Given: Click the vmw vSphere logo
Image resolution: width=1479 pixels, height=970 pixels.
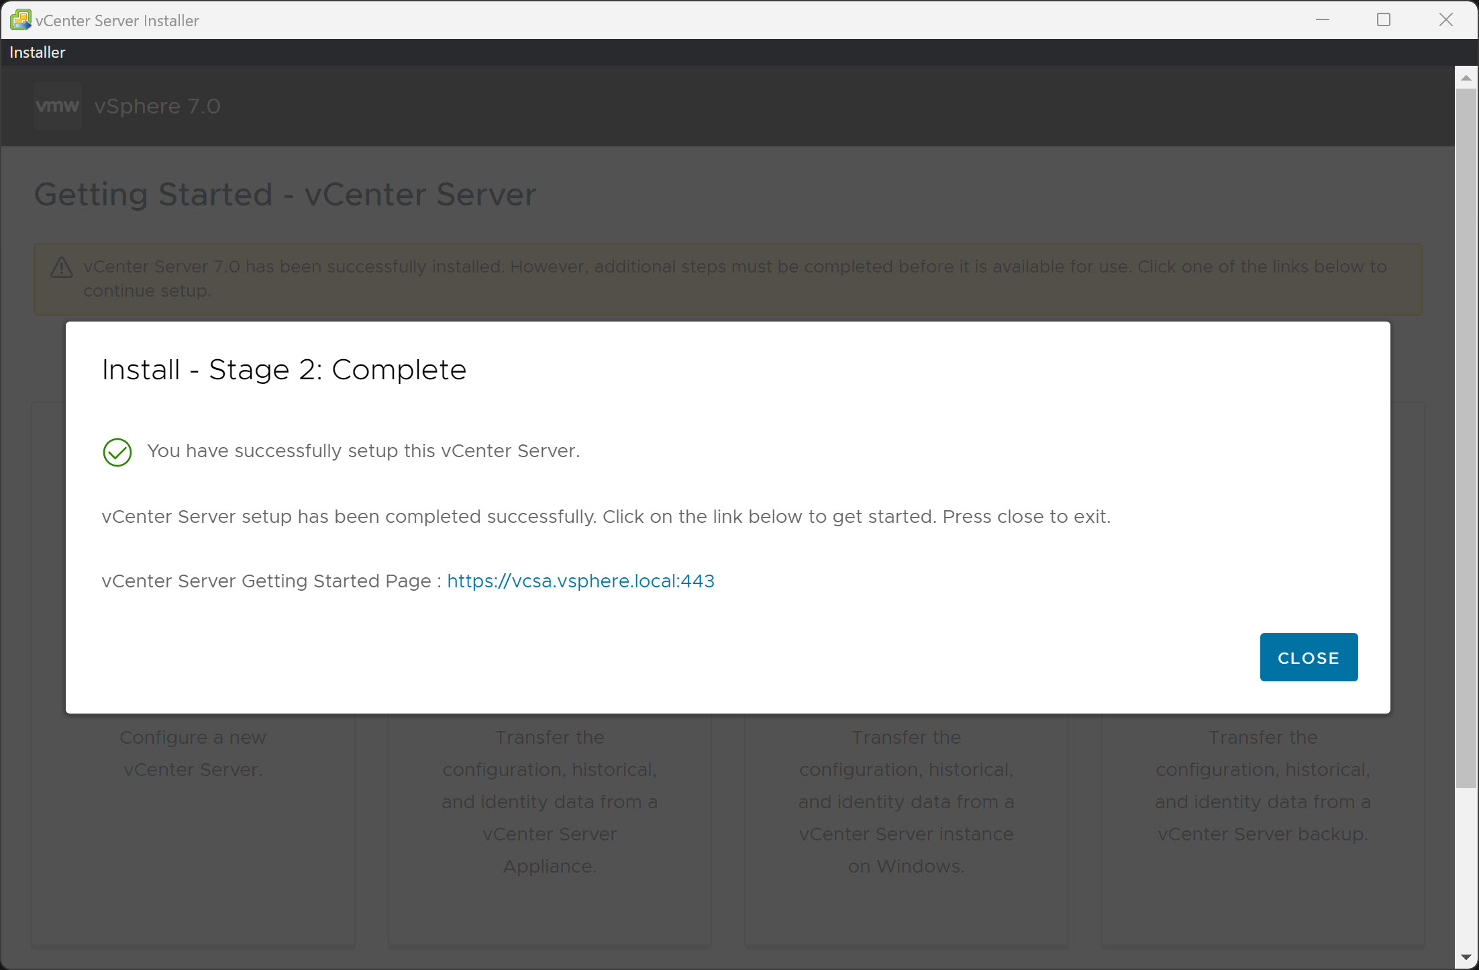Looking at the screenshot, I should (57, 105).
